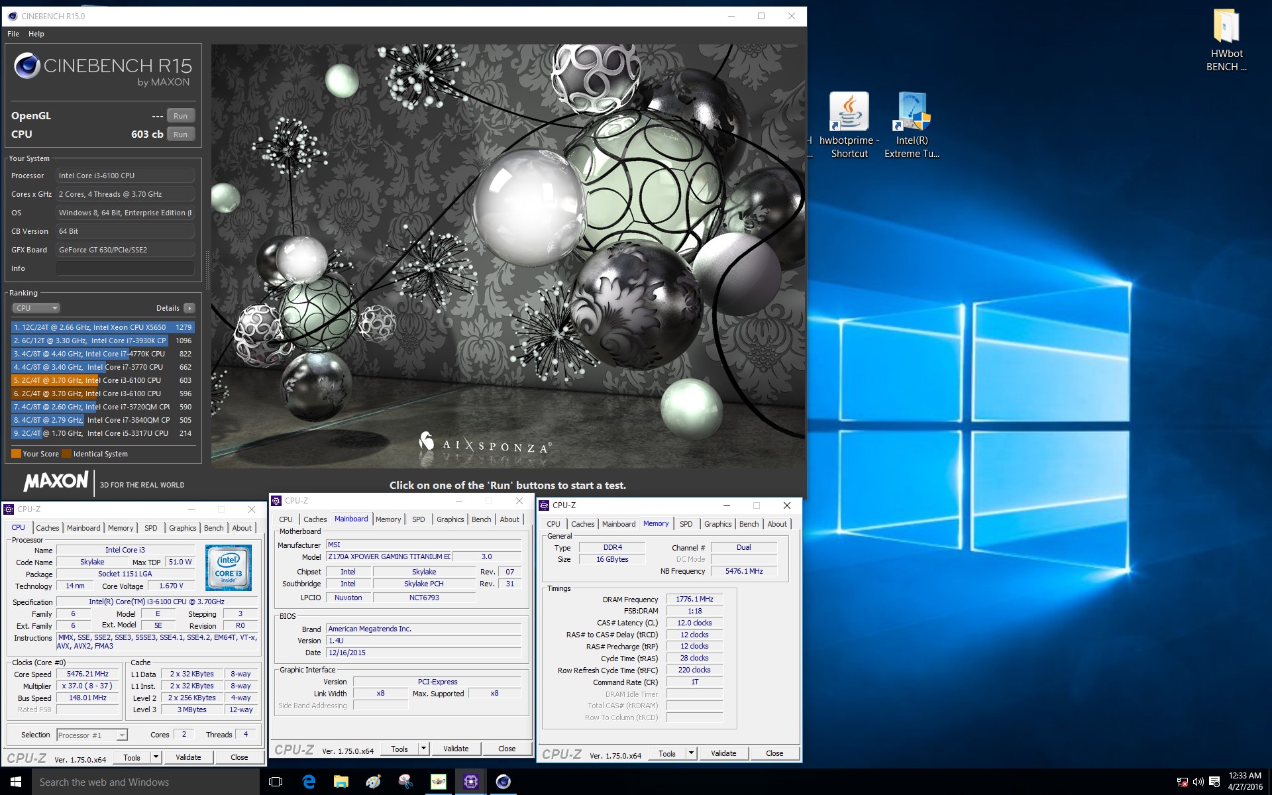Open the green picture taskbar icon
The height and width of the screenshot is (795, 1272).
click(x=438, y=782)
